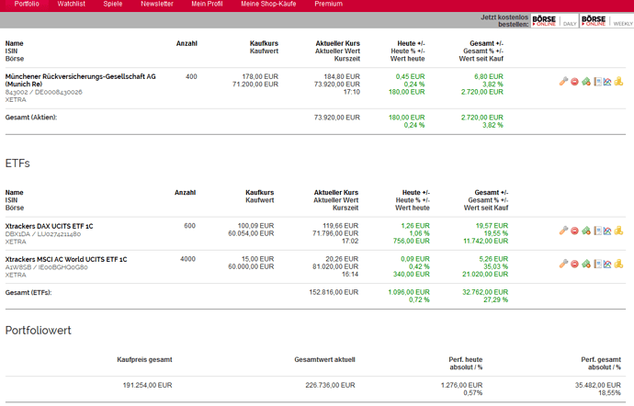
Task: Click the DAX ETF current price 119,66 EUR
Action: click(x=341, y=226)
